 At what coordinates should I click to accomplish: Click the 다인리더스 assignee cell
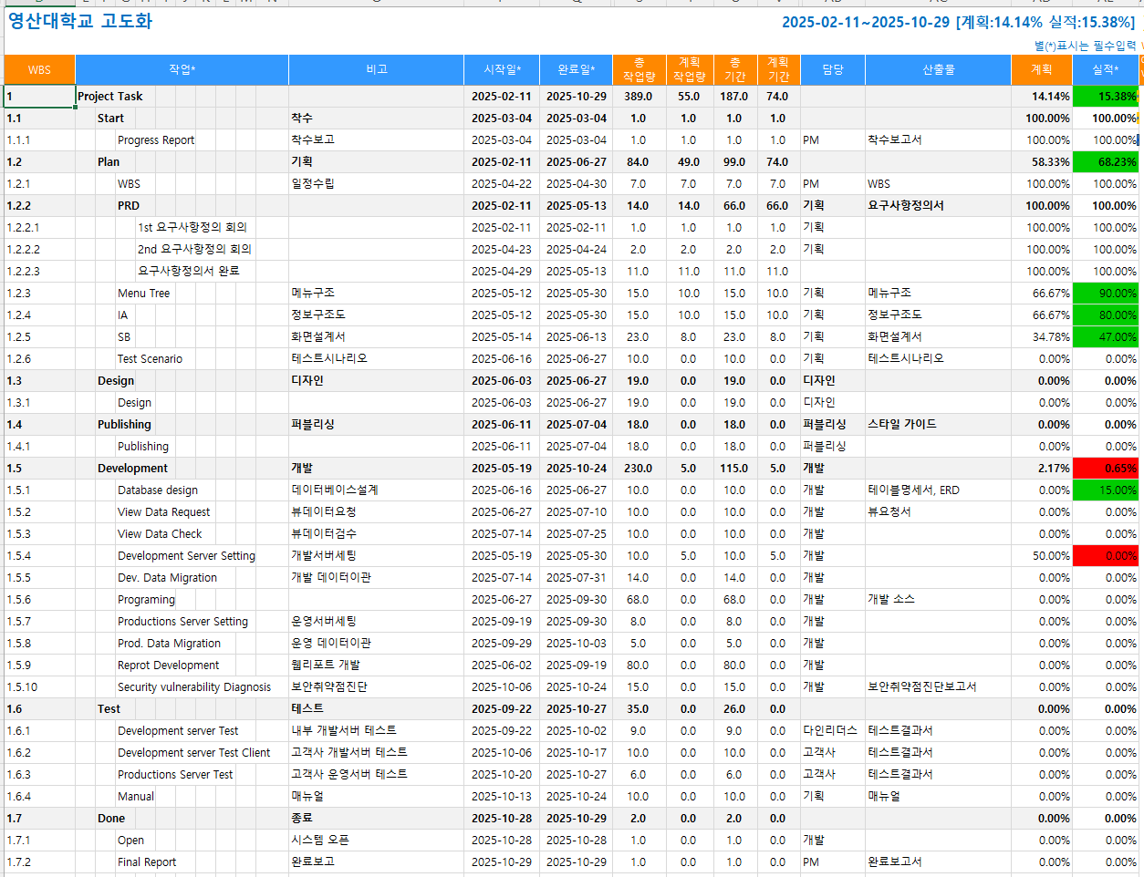(x=830, y=731)
